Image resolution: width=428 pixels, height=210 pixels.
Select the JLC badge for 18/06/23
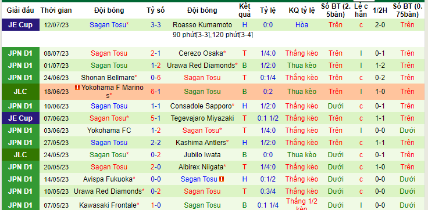coord(20,92)
